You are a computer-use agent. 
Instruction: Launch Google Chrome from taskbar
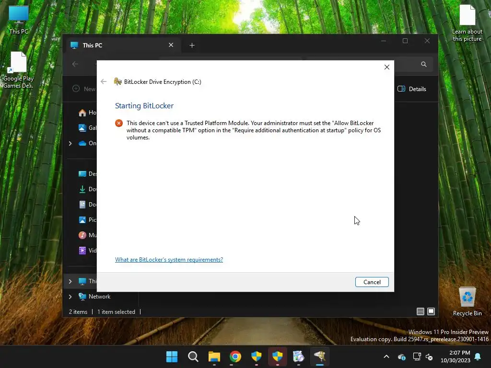[x=235, y=356]
